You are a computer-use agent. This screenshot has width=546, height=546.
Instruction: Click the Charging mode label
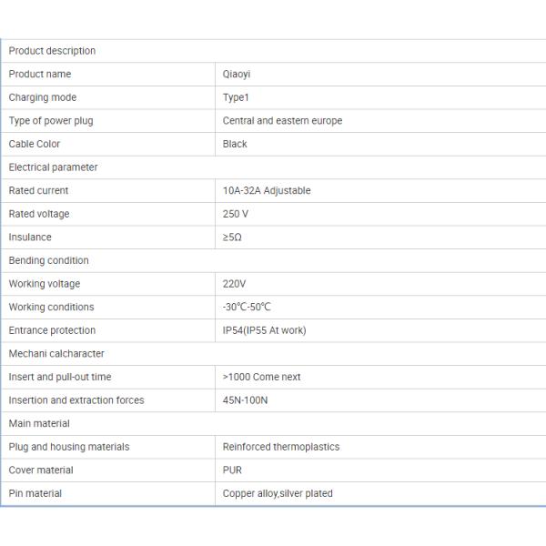point(43,97)
